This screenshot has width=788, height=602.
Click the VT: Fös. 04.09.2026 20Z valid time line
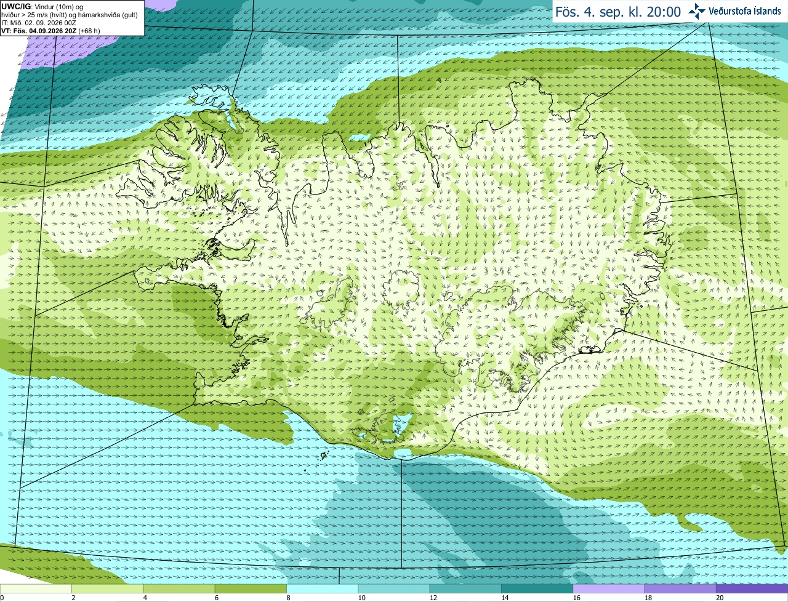(x=50, y=31)
